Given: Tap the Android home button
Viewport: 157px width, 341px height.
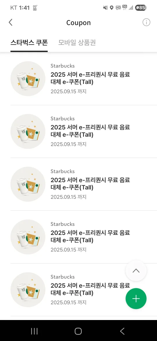Looking at the screenshot, I should (78, 331).
